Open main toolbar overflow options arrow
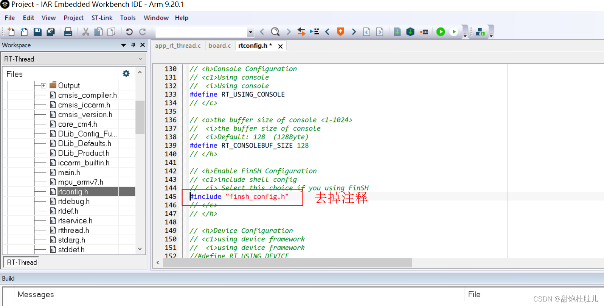The image size is (604, 306). [x=465, y=35]
